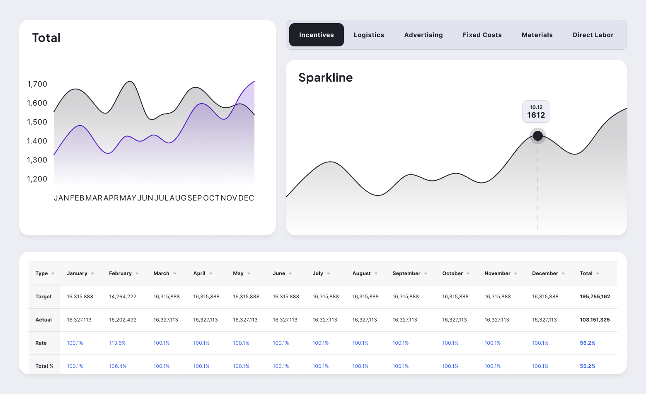Expand the September column dropdown arrow
Viewport: 646px width, 394px height.
(x=426, y=274)
